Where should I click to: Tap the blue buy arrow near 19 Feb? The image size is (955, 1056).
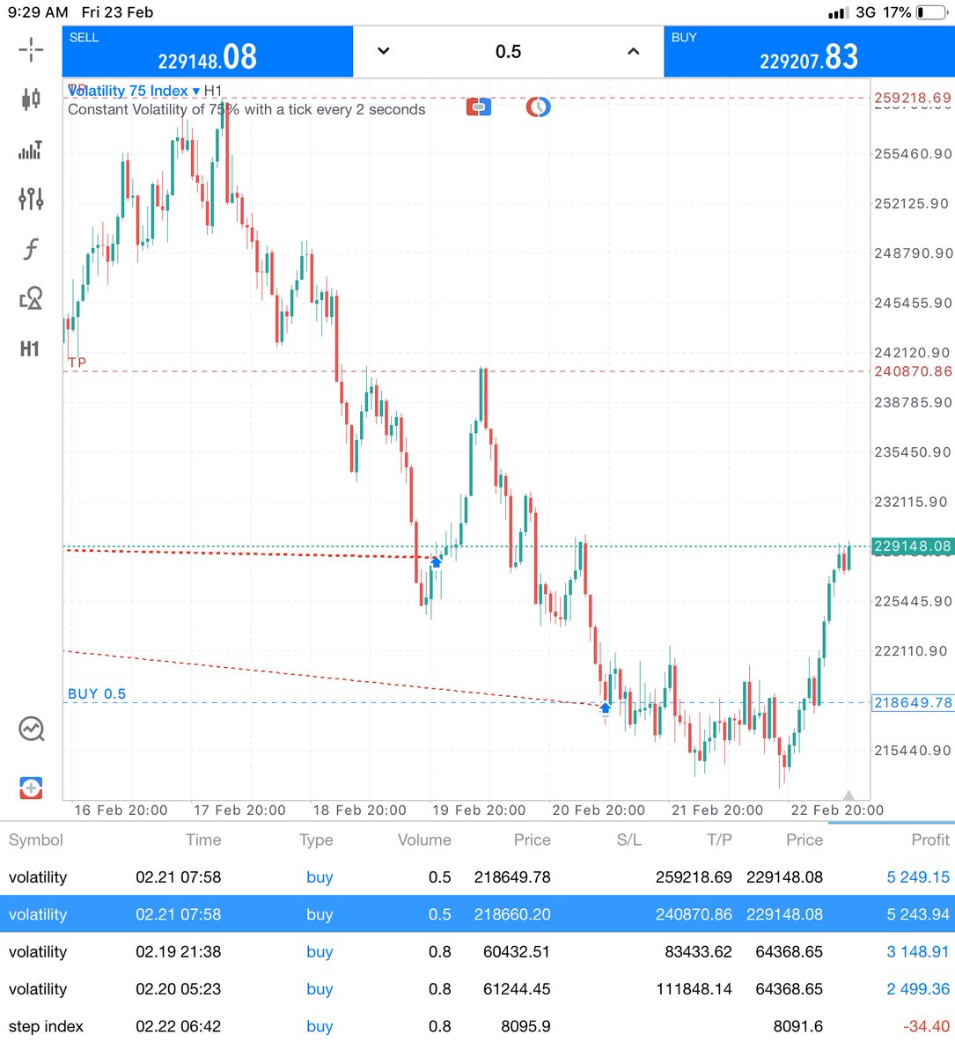pos(436,561)
